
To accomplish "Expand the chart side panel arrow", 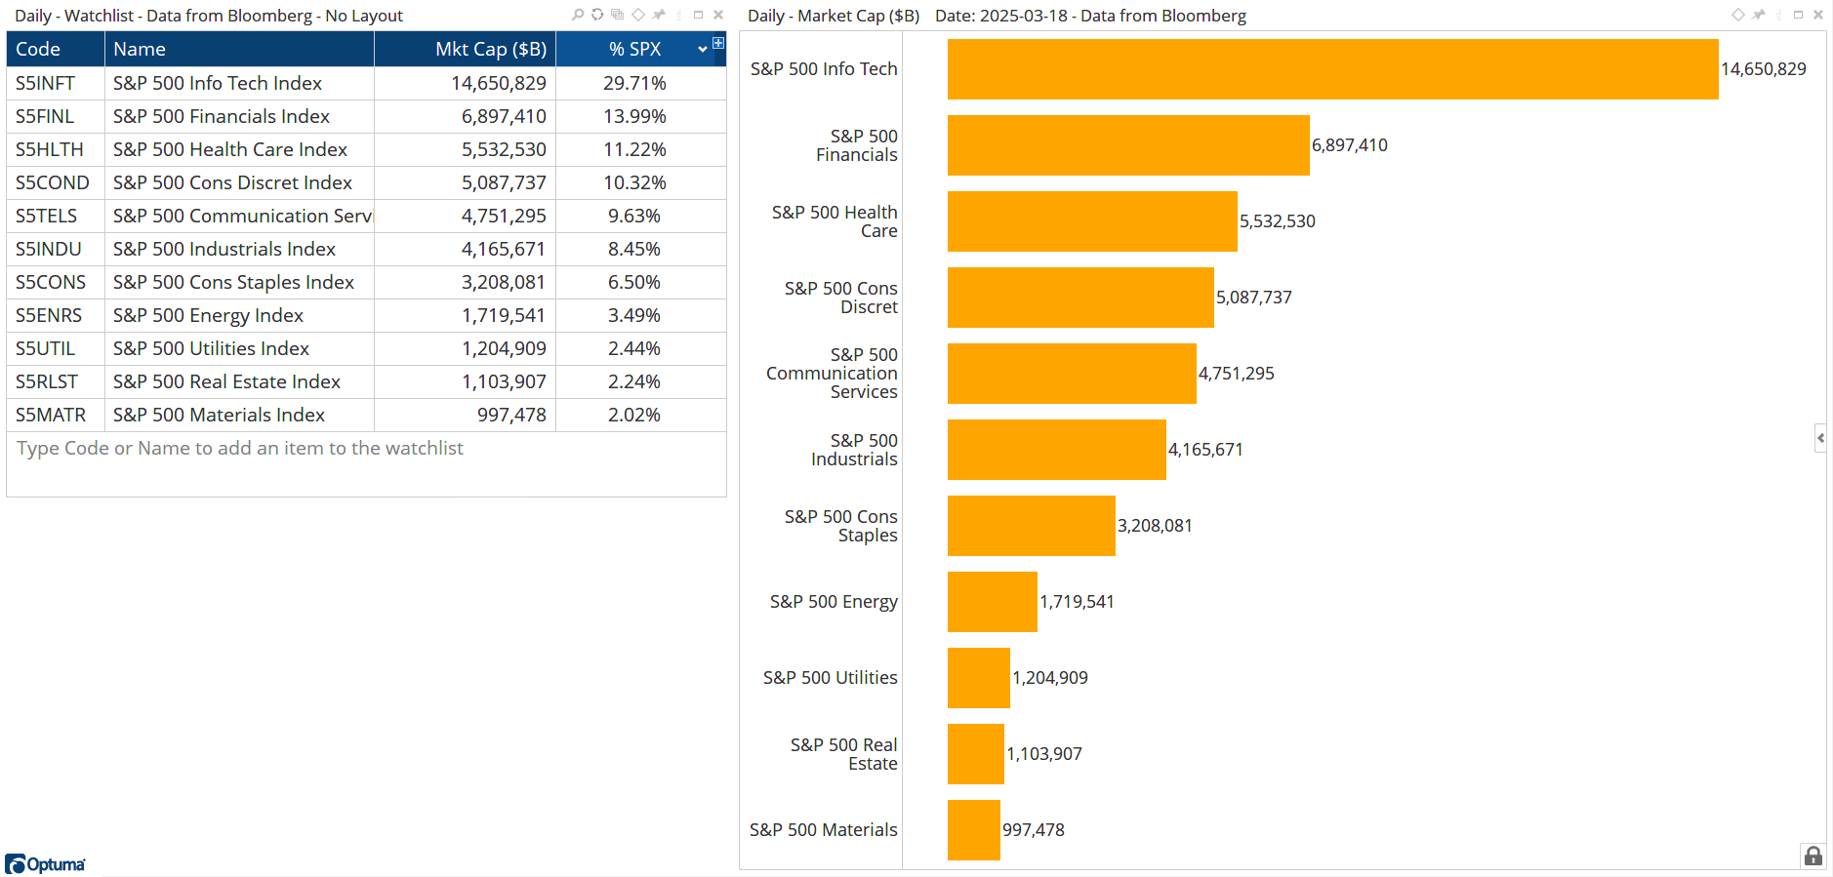I will coord(1820,438).
